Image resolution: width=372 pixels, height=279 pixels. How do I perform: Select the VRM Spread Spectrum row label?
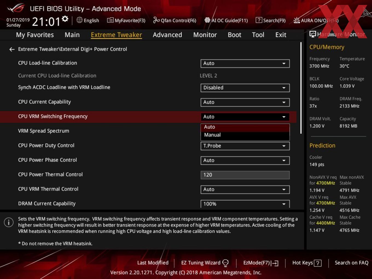pyautogui.click(x=43, y=131)
